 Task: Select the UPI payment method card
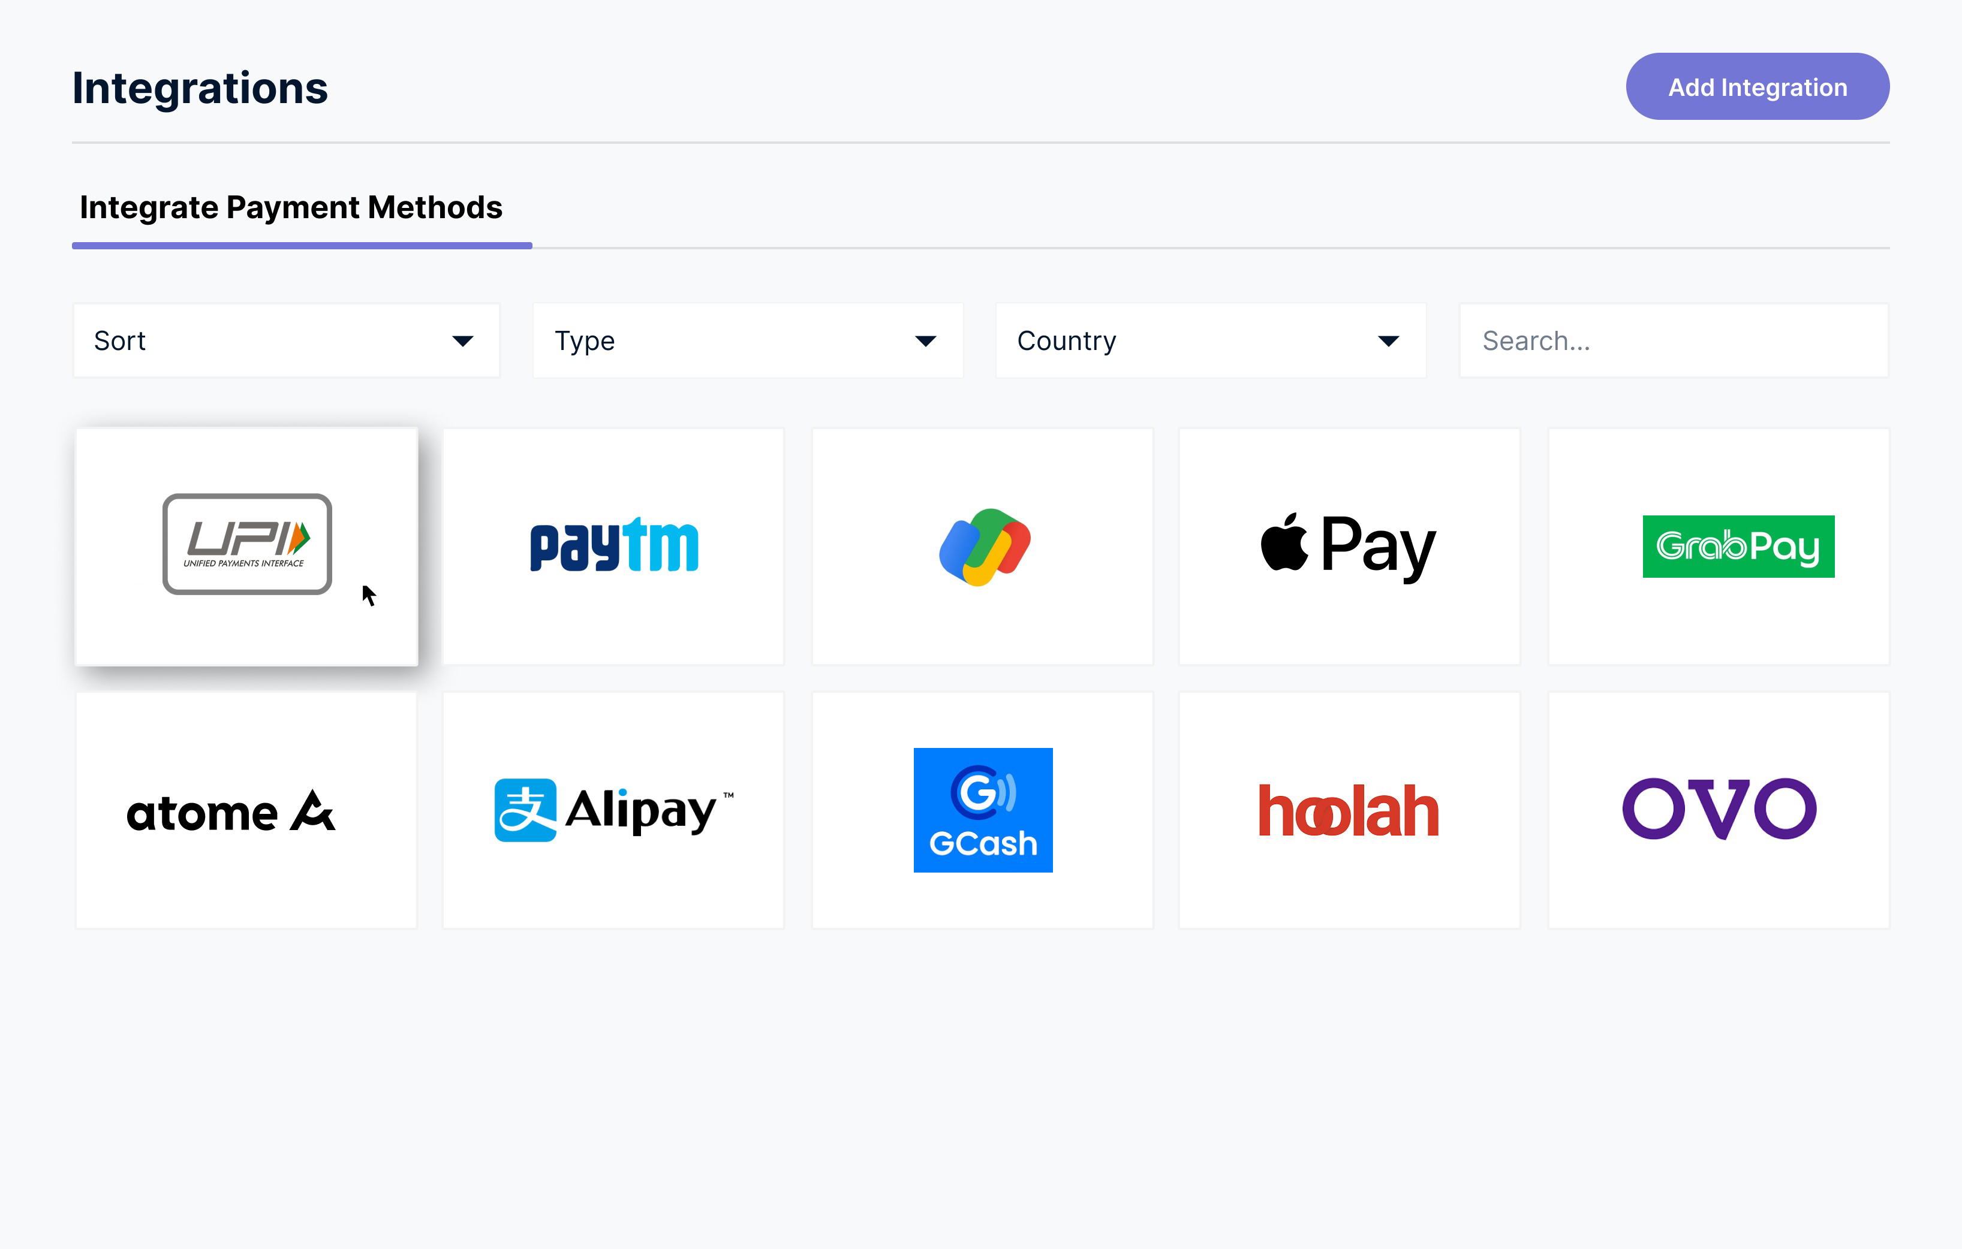click(x=246, y=547)
